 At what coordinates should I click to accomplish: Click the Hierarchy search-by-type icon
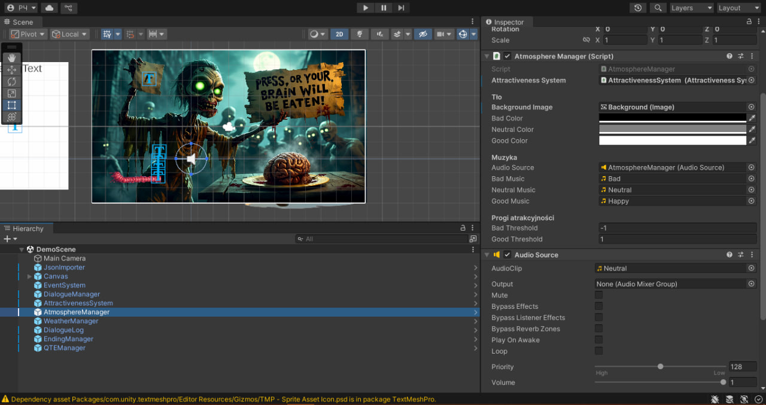[x=473, y=239]
